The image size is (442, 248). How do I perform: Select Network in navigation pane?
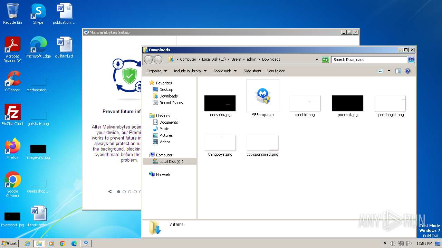(163, 175)
